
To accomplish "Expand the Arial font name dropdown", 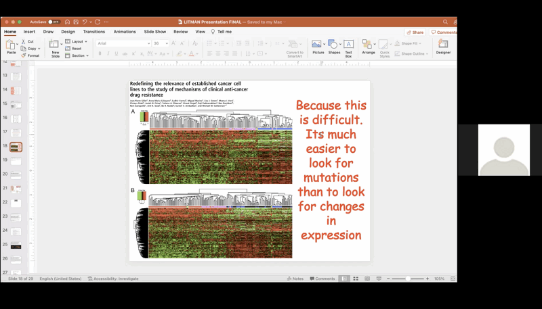I will [148, 43].
